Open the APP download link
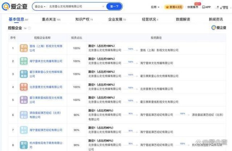Image resolution: width=232 pixels, height=151 pixels. tap(206, 7)
